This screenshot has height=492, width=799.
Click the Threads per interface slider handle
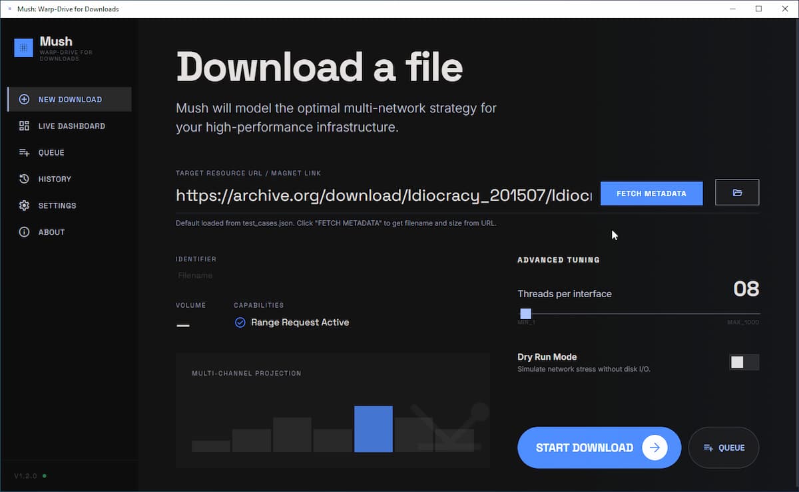click(x=525, y=314)
